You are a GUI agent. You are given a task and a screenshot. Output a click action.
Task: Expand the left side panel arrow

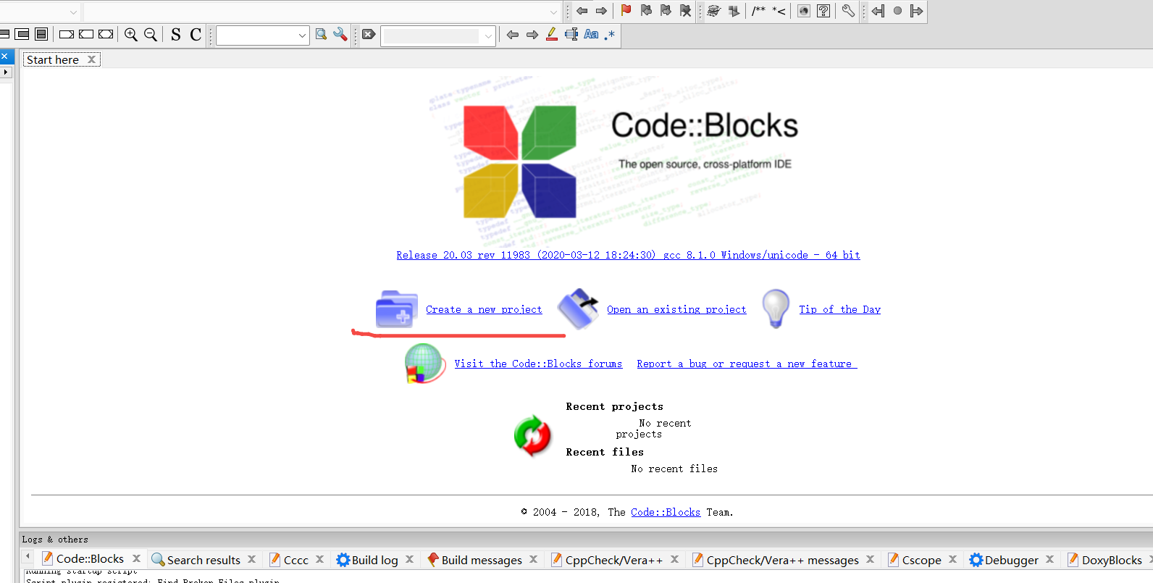click(6, 72)
